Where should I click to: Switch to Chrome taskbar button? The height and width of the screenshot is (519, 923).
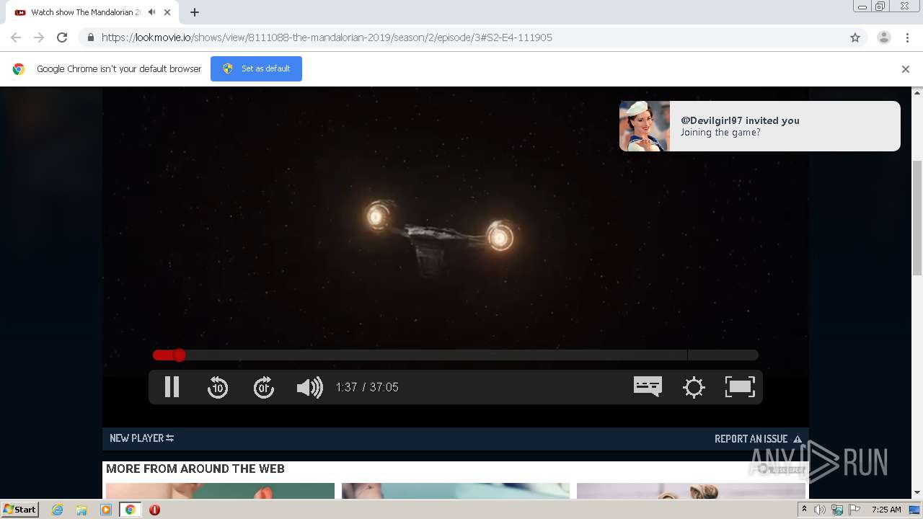click(x=130, y=510)
